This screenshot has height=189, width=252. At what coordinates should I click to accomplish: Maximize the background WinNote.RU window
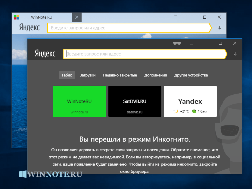click(x=205, y=17)
